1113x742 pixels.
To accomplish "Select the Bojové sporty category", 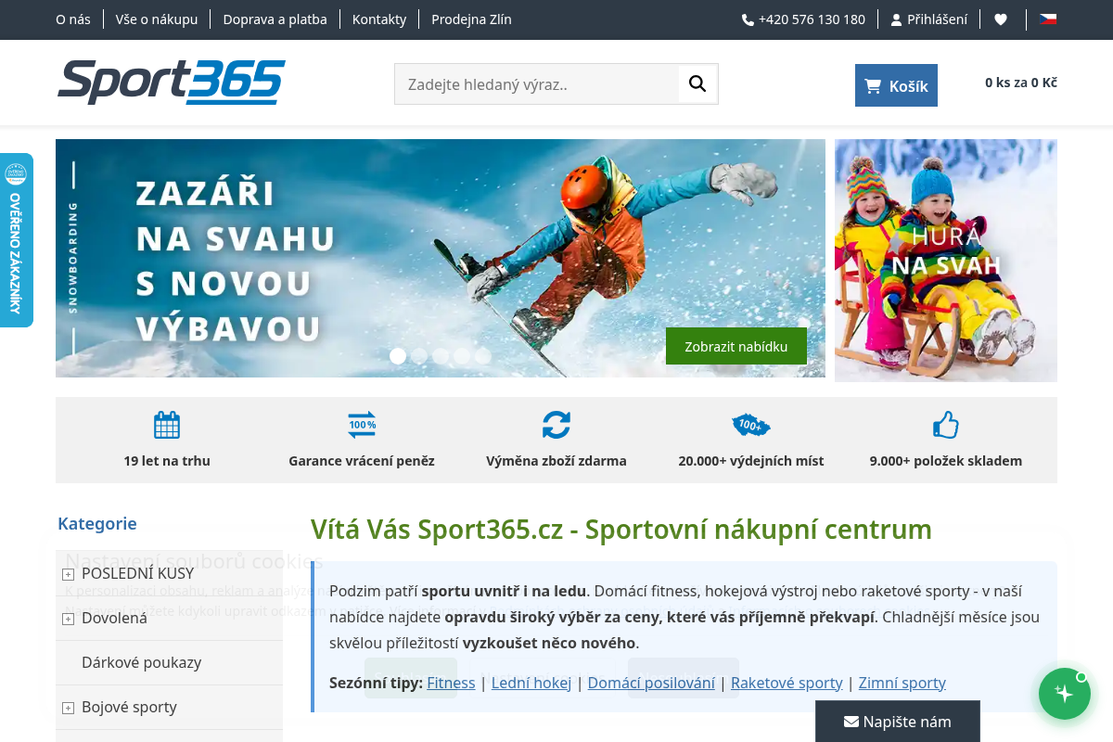I will point(129,707).
